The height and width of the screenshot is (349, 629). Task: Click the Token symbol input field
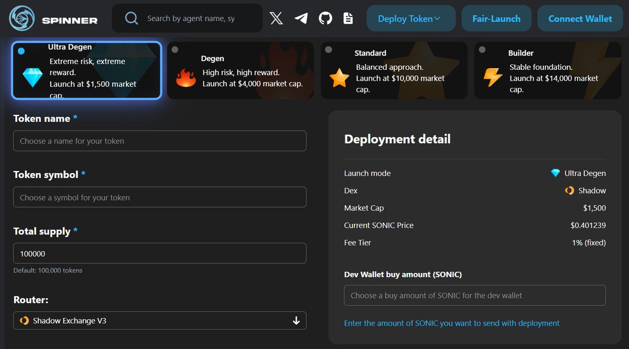[160, 197]
